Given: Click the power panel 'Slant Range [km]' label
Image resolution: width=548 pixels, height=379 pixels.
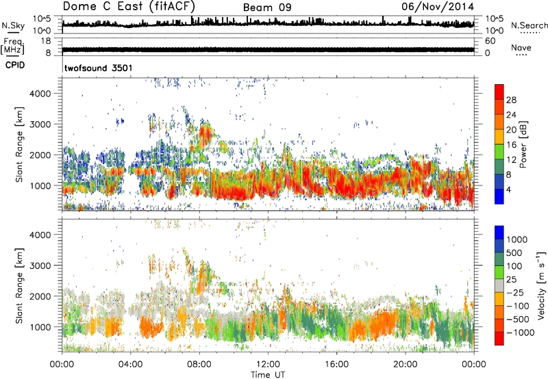Looking at the screenshot, I should [19, 144].
